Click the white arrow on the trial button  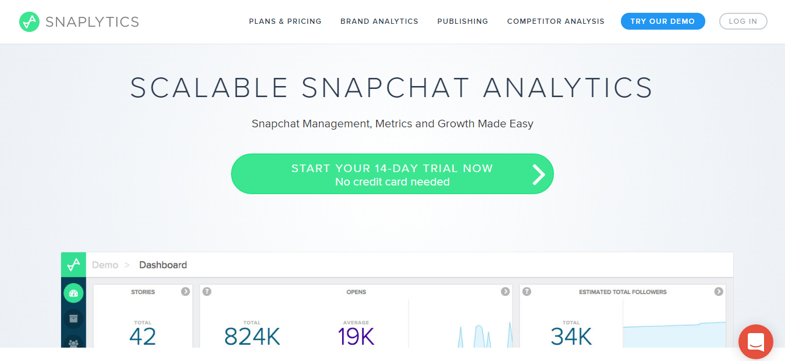click(539, 174)
